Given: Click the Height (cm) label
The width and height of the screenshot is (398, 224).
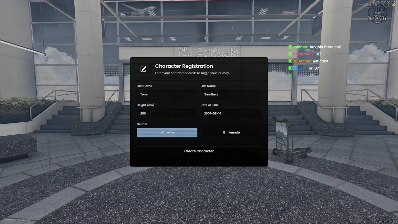Looking at the screenshot, I should click(x=146, y=105).
